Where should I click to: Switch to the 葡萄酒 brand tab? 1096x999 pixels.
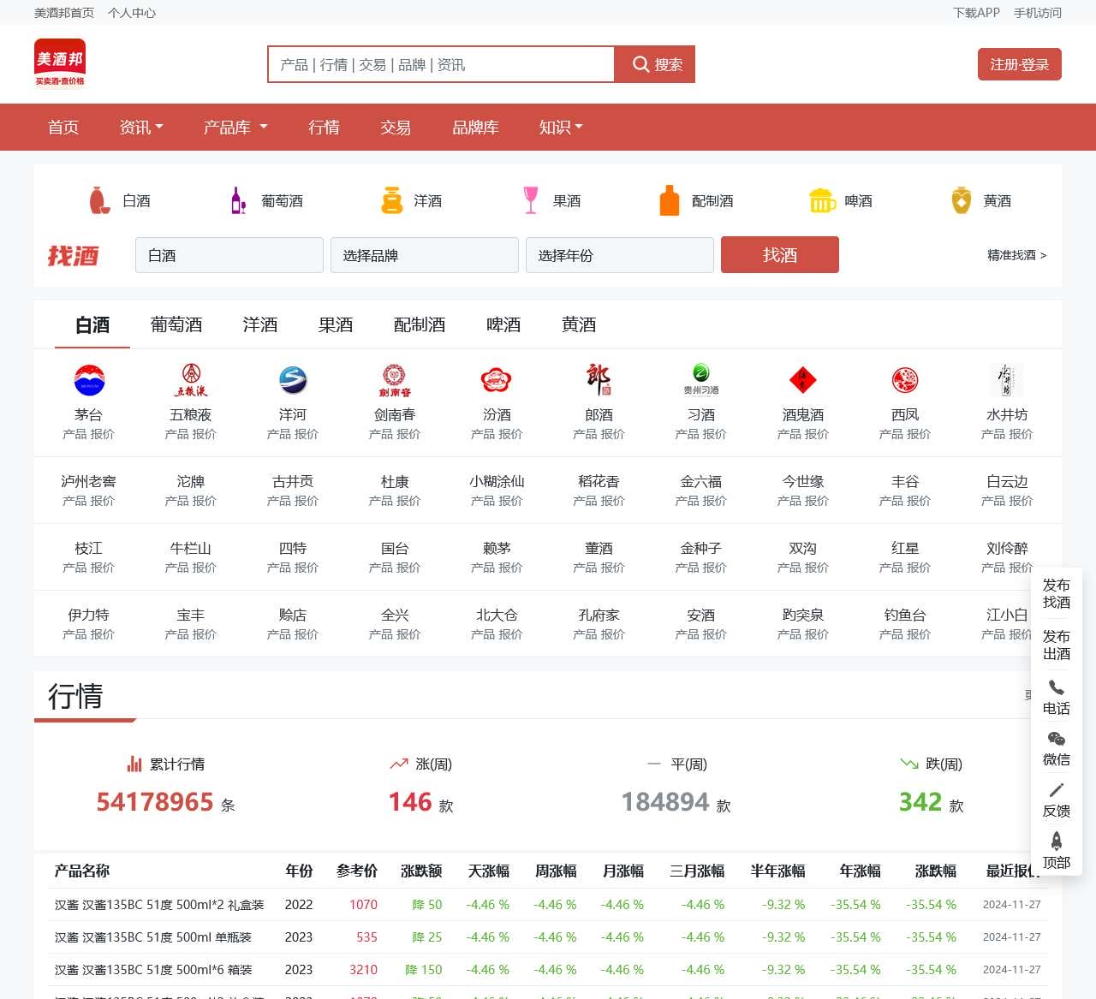pyautogui.click(x=176, y=324)
